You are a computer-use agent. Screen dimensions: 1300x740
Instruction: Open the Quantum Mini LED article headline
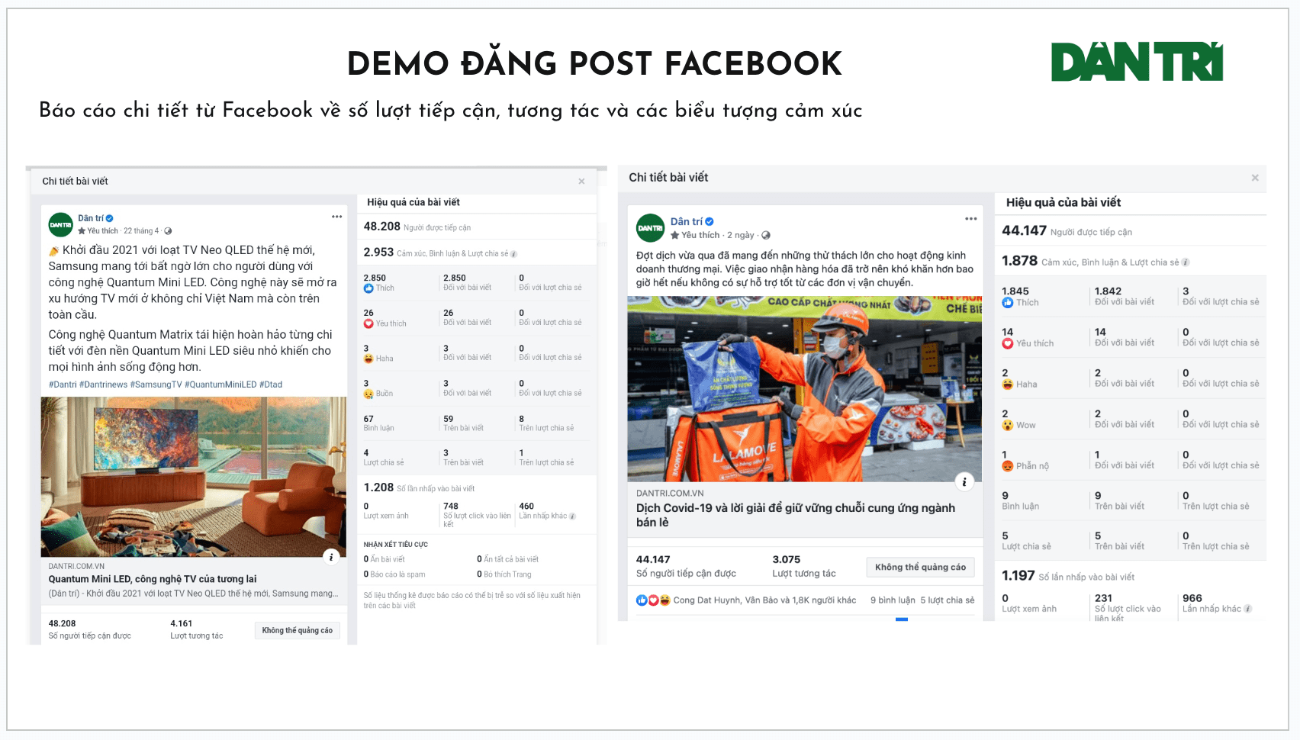point(153,579)
